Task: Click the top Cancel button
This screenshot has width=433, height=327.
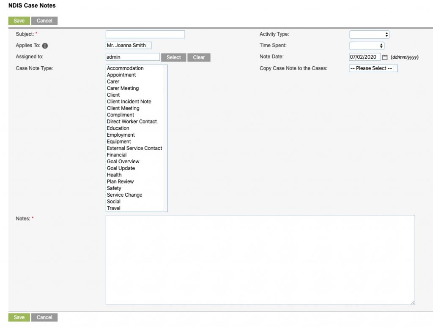Action: click(44, 21)
